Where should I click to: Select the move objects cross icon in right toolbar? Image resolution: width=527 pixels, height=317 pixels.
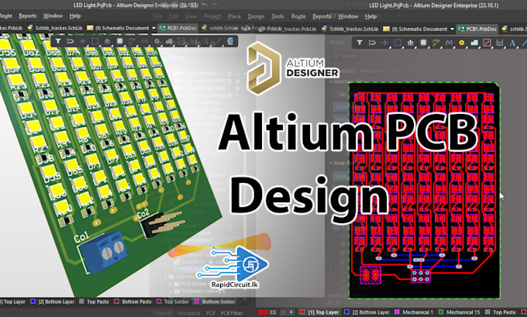385,43
